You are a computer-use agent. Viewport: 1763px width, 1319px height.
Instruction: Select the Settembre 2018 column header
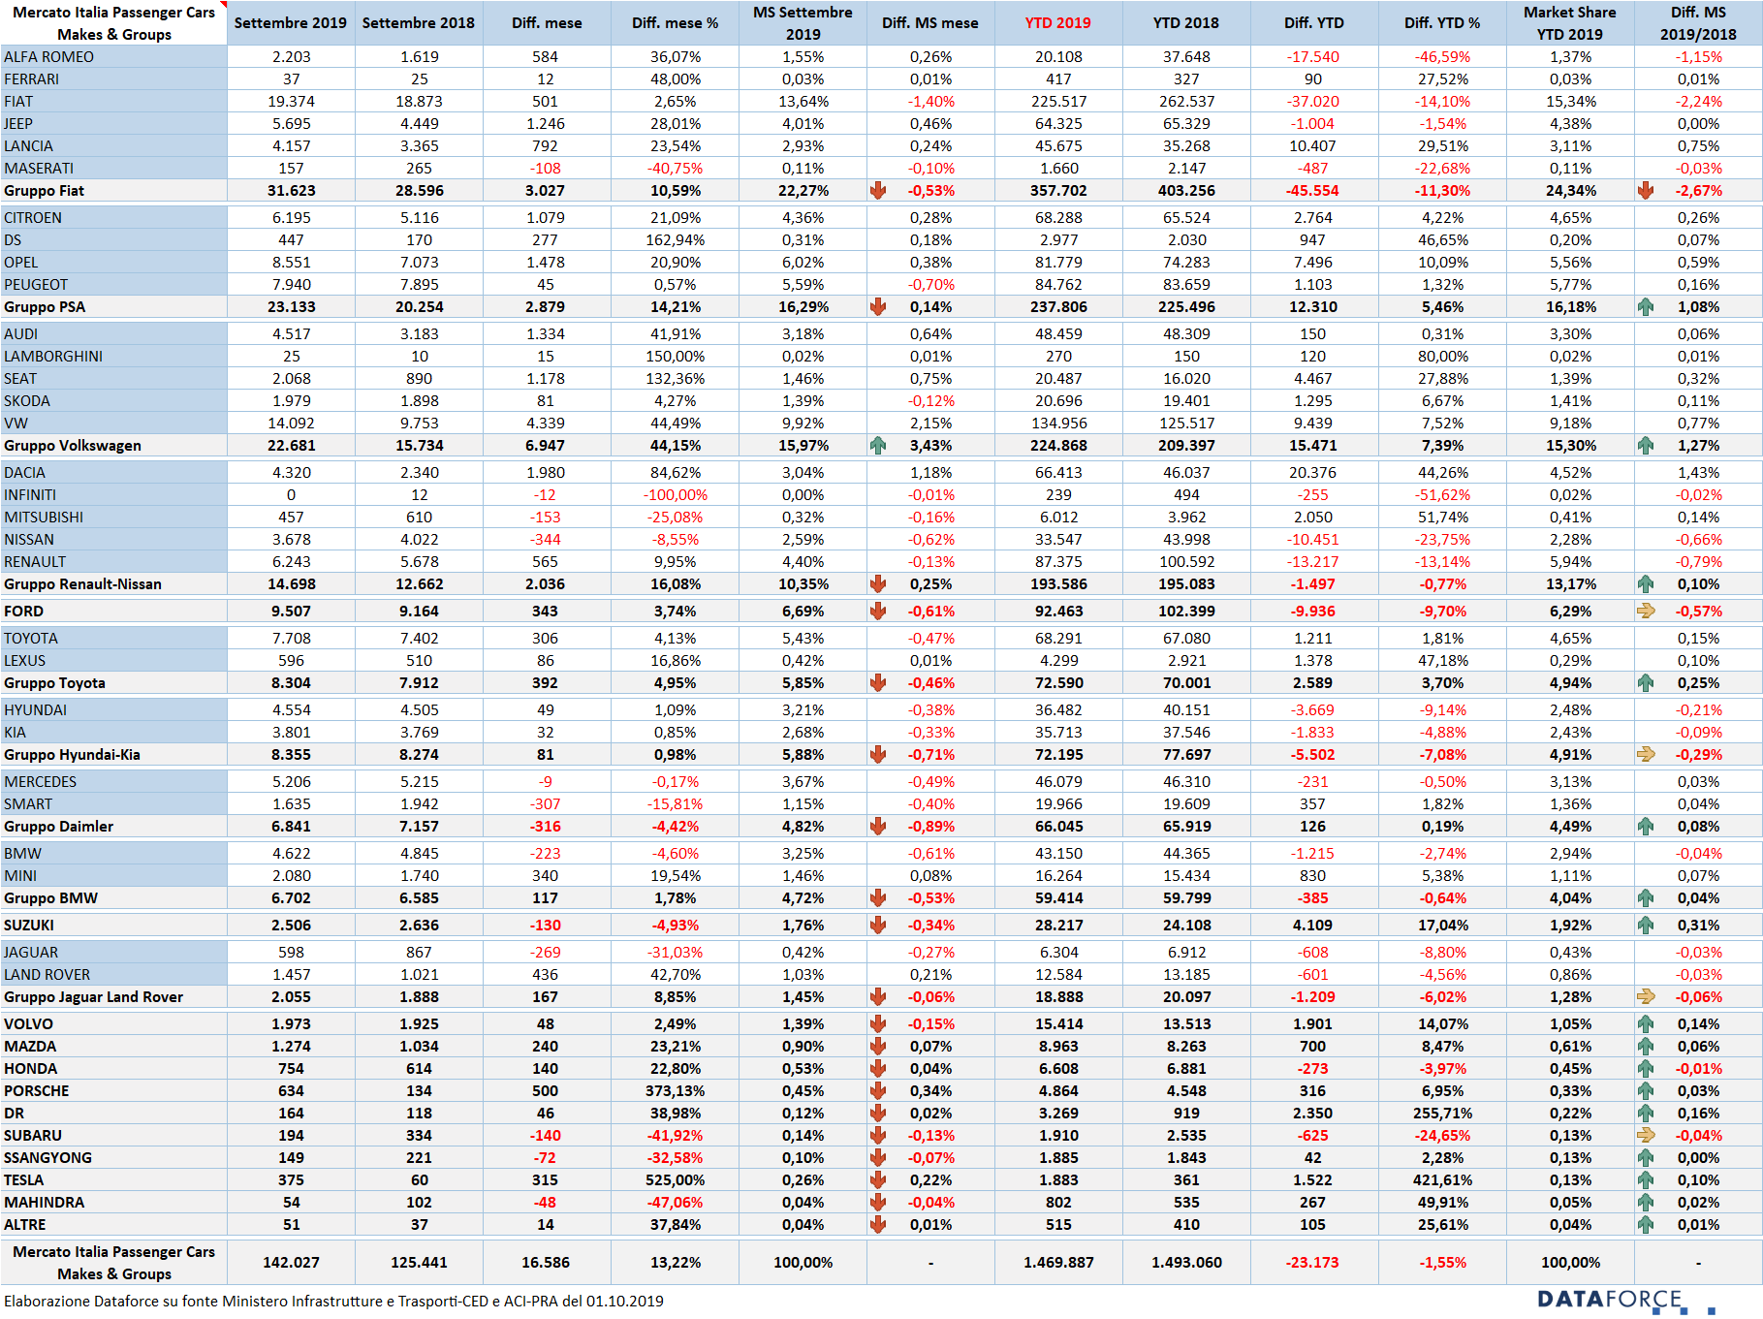[x=419, y=23]
